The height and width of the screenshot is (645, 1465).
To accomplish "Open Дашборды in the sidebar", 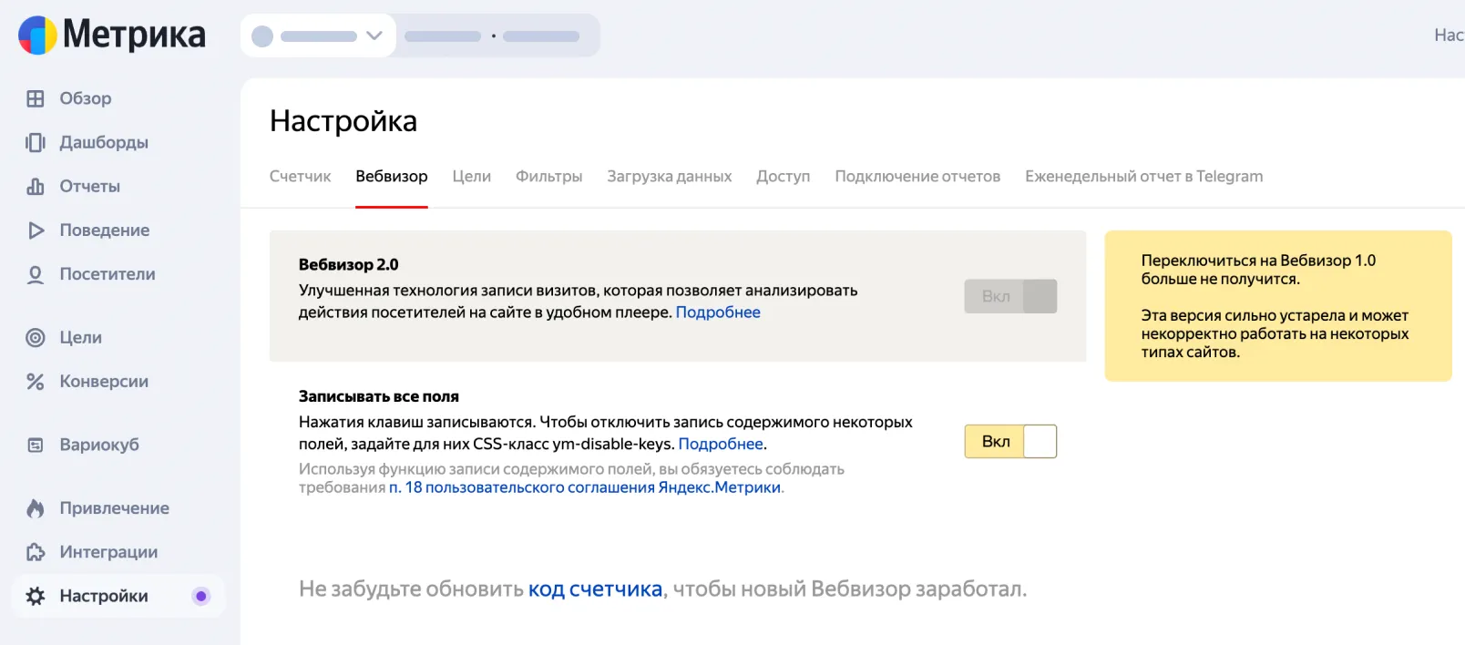I will [x=104, y=142].
